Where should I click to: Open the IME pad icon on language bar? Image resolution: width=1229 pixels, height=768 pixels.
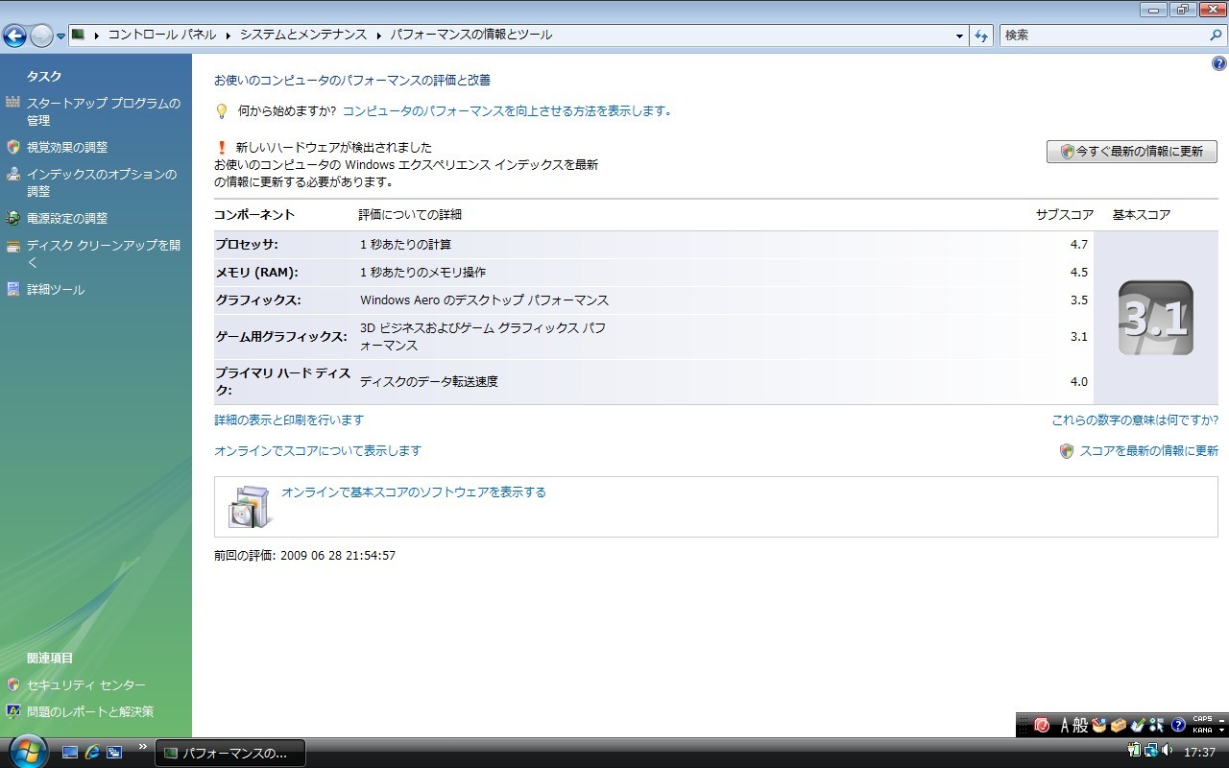pos(1099,725)
